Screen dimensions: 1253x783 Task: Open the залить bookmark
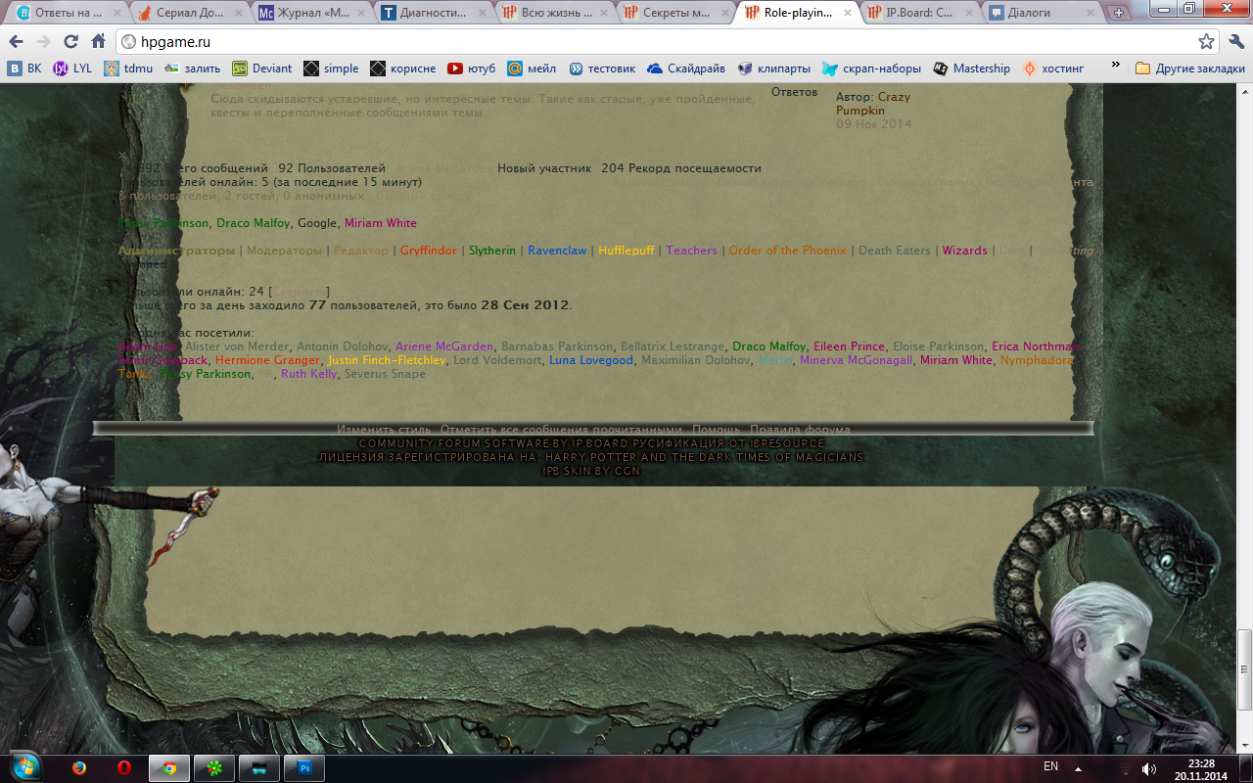click(x=193, y=69)
